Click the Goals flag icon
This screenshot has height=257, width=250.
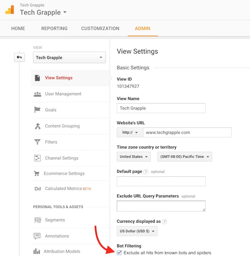37,110
